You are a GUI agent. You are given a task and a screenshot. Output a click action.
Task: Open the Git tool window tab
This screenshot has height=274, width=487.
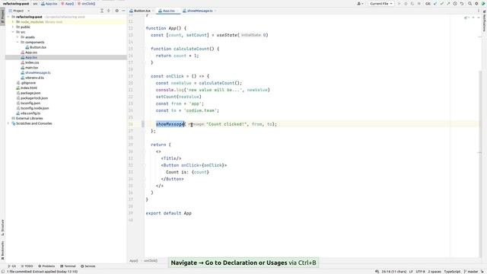click(12, 266)
